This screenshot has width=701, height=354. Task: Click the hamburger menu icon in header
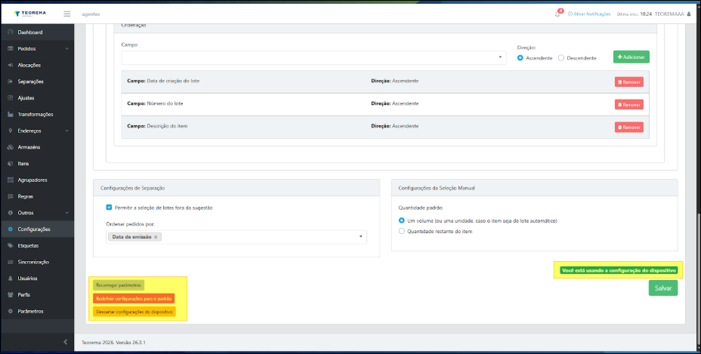67,14
